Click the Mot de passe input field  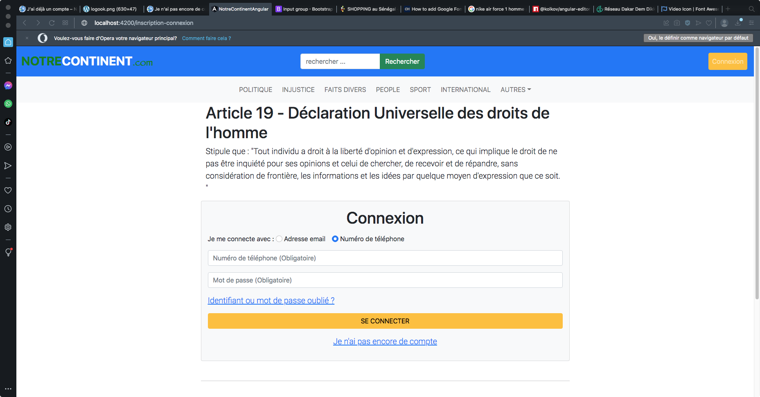pyautogui.click(x=385, y=280)
